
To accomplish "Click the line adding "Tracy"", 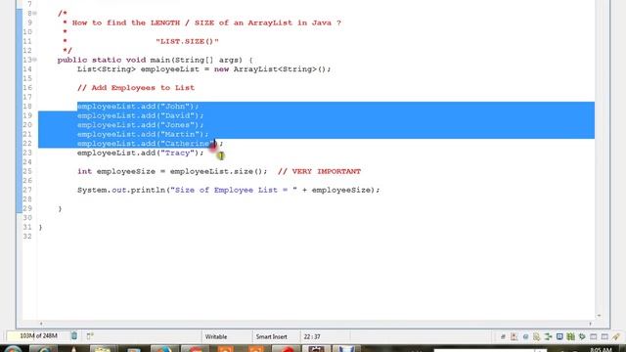I will pyautogui.click(x=141, y=153).
